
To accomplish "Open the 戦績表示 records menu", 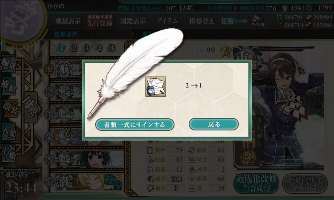I will point(68,21).
